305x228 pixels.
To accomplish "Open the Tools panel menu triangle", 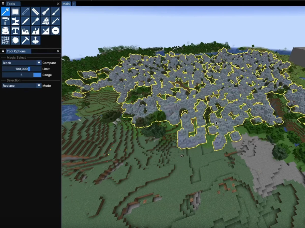I will pyautogui.click(x=3, y=4).
